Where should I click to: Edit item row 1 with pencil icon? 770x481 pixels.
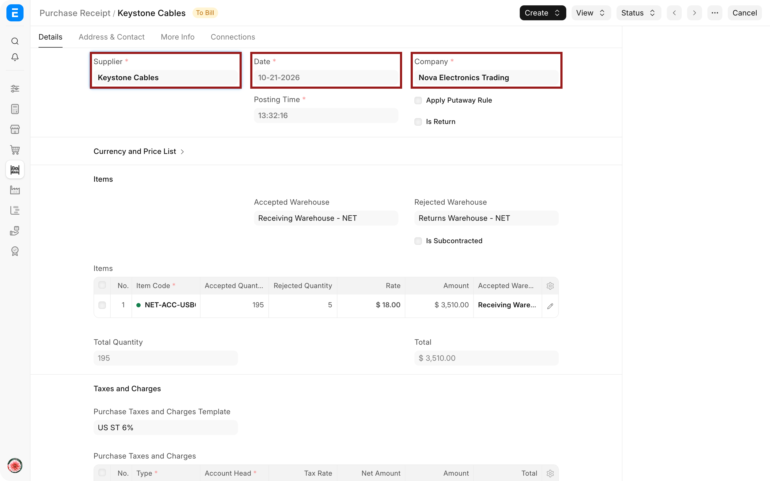click(550, 306)
